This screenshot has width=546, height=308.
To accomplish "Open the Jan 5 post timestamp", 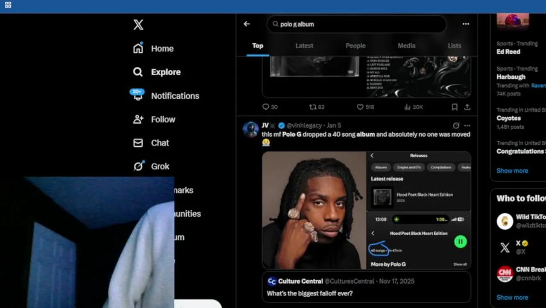I will tap(334, 125).
